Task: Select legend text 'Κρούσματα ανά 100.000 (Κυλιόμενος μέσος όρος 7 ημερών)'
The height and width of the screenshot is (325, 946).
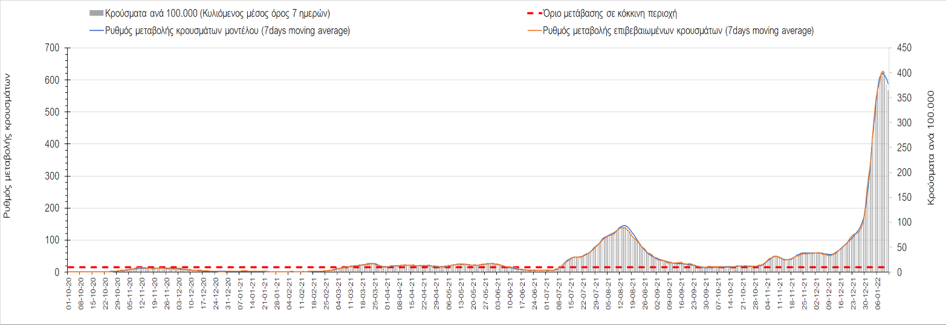Action: [218, 13]
